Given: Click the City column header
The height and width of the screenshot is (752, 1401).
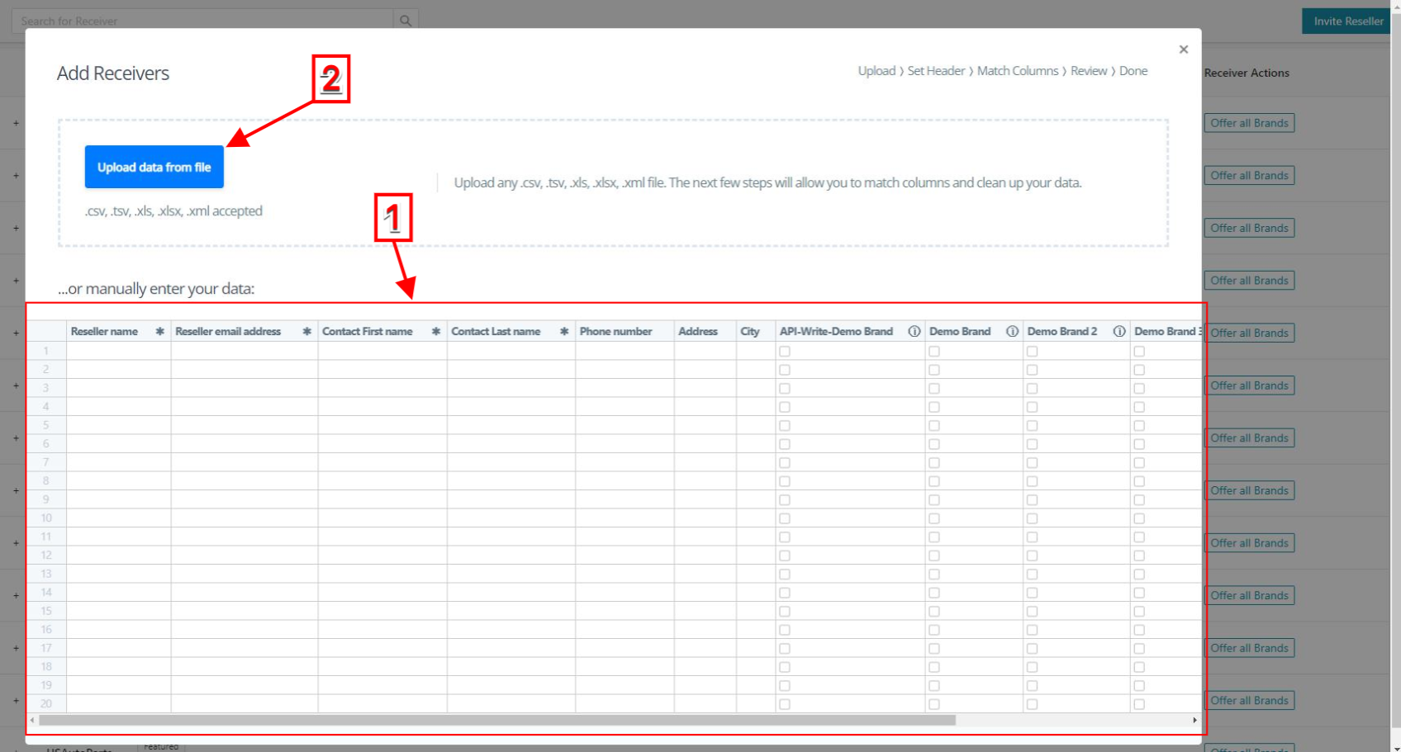Looking at the screenshot, I should 756,331.
